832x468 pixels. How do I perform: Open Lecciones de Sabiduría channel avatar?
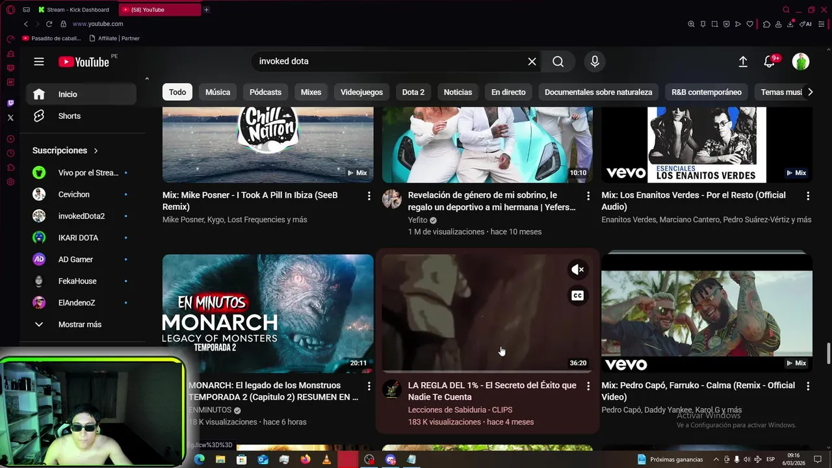[392, 389]
